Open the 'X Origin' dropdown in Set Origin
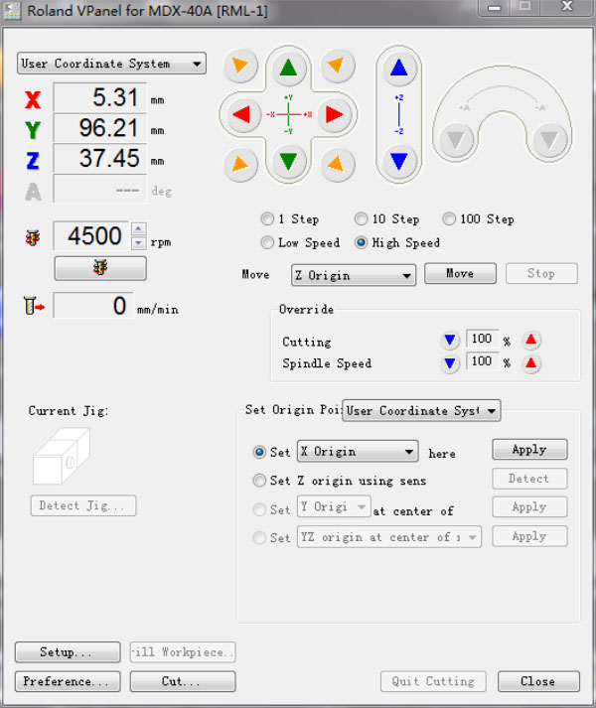The image size is (596, 708). pyautogui.click(x=358, y=452)
